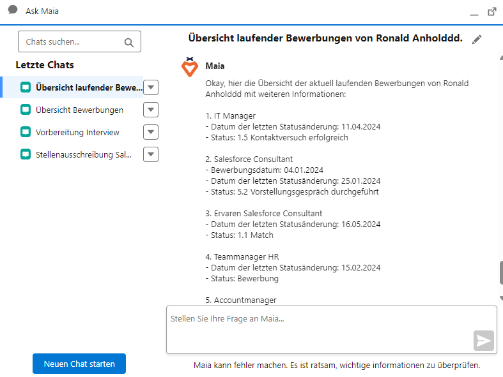Expand options menu for Stellenausschreibung Sal... chat
This screenshot has width=503, height=377.
pyautogui.click(x=151, y=154)
